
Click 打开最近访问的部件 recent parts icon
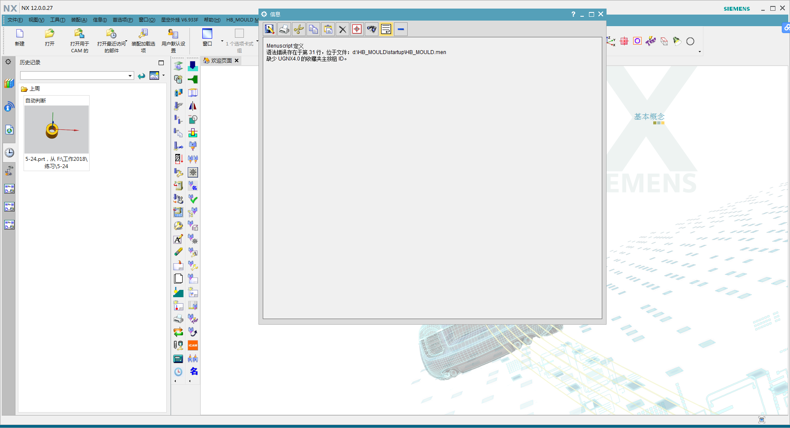pos(111,33)
